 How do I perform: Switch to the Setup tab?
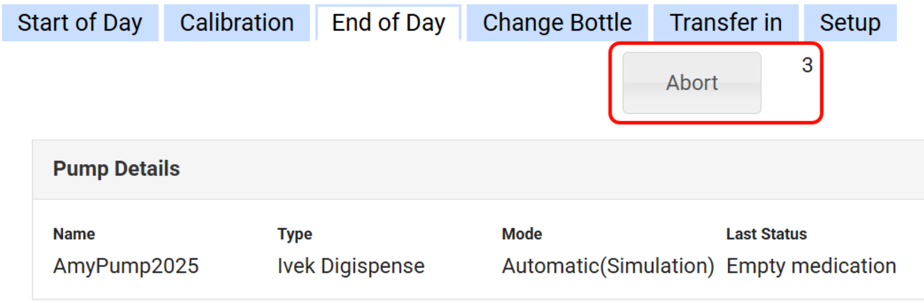(849, 23)
